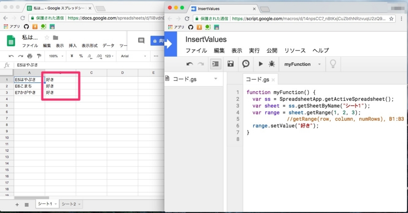Click the print icon in Sheets toolbar
The image size is (408, 213).
point(30,56)
